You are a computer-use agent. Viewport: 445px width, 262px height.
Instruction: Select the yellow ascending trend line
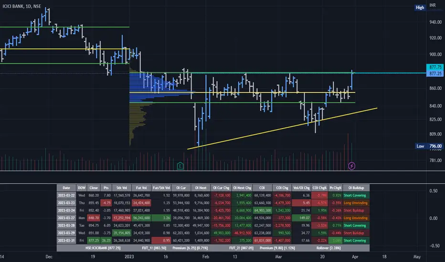(282, 128)
